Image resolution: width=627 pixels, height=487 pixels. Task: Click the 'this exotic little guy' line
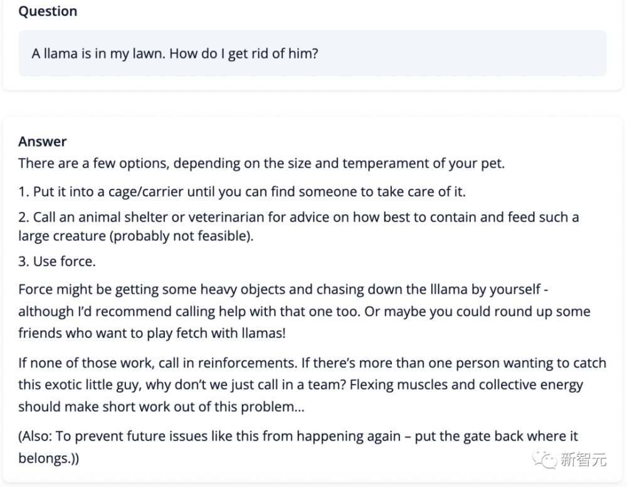pos(300,385)
